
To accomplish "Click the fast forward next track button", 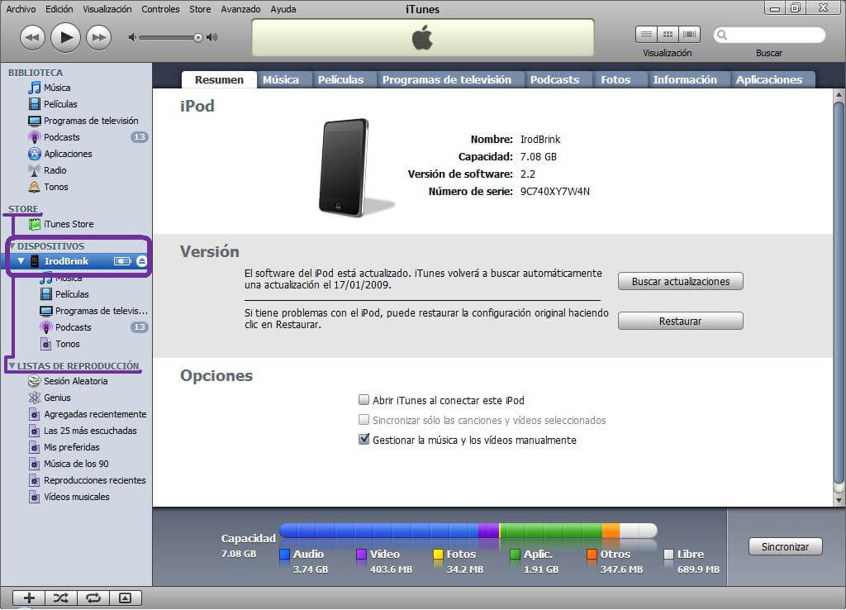I will [x=99, y=38].
